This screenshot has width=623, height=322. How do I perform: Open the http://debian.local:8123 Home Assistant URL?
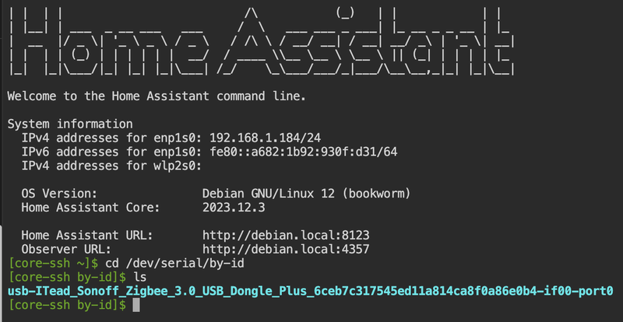[285, 235]
